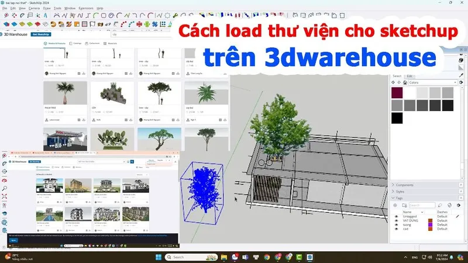Click the Windows taskbar Search box
Image resolution: width=468 pixels, height=263 pixels.
tap(191, 257)
